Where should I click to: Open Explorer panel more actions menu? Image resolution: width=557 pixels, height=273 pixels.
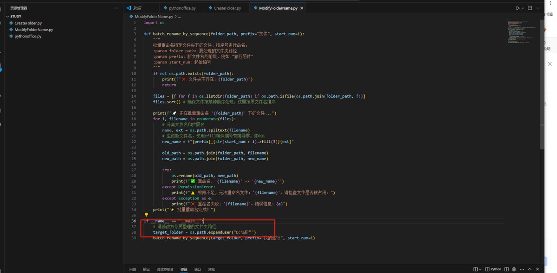(116, 8)
